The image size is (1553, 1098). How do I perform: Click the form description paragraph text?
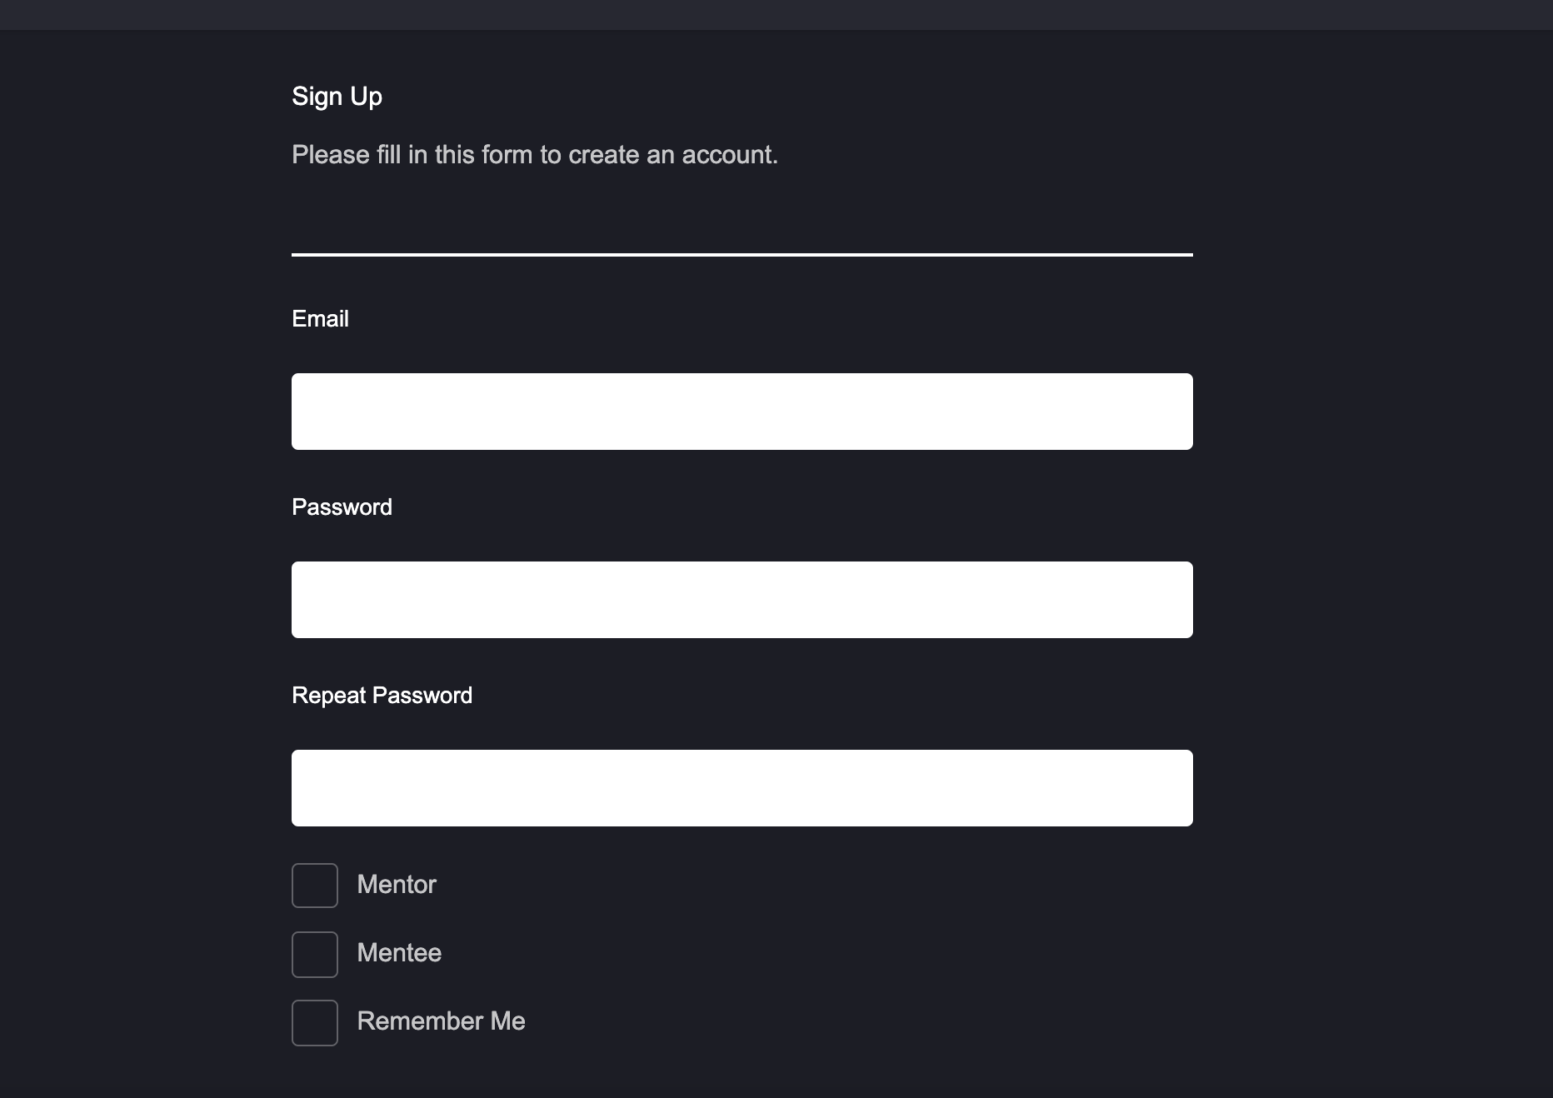[535, 155]
